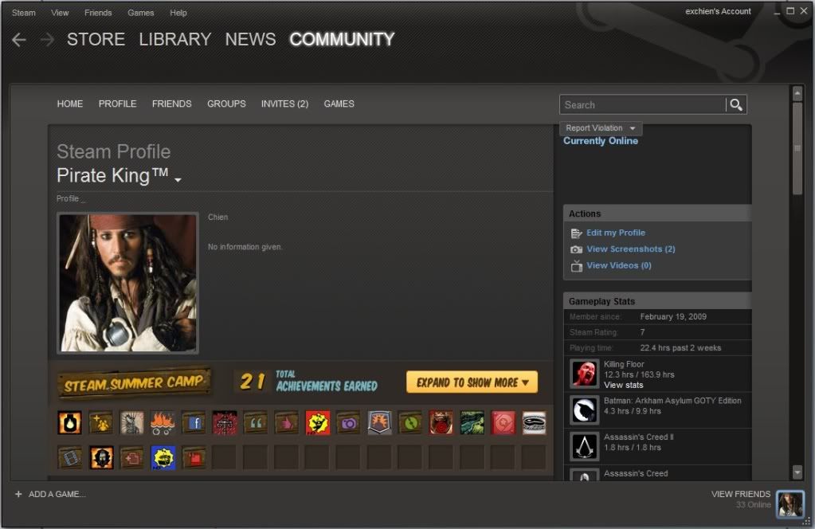Switch to the LIBRARY tab
The image size is (815, 529).
(174, 40)
